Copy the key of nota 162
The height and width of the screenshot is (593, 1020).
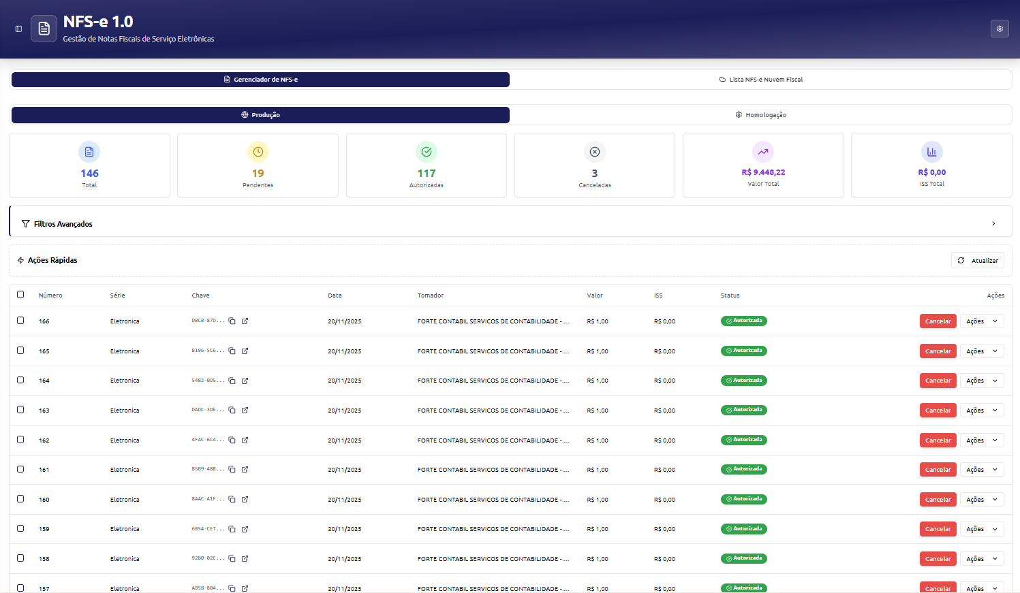point(232,440)
